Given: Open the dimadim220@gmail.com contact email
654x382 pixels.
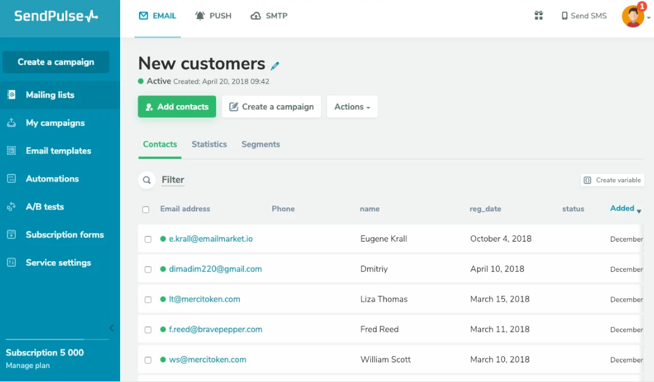Looking at the screenshot, I should pos(215,269).
